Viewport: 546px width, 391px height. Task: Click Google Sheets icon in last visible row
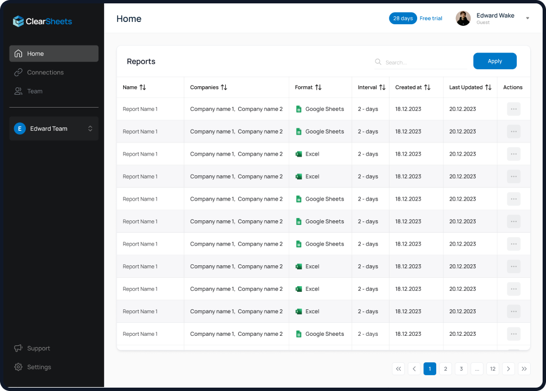coord(298,334)
